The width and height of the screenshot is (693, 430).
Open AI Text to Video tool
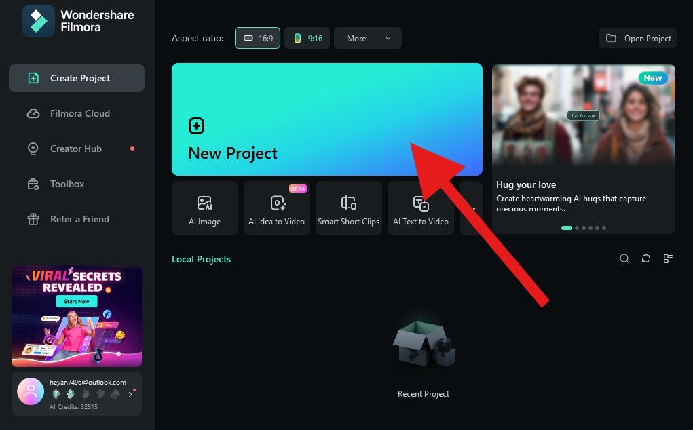421,208
